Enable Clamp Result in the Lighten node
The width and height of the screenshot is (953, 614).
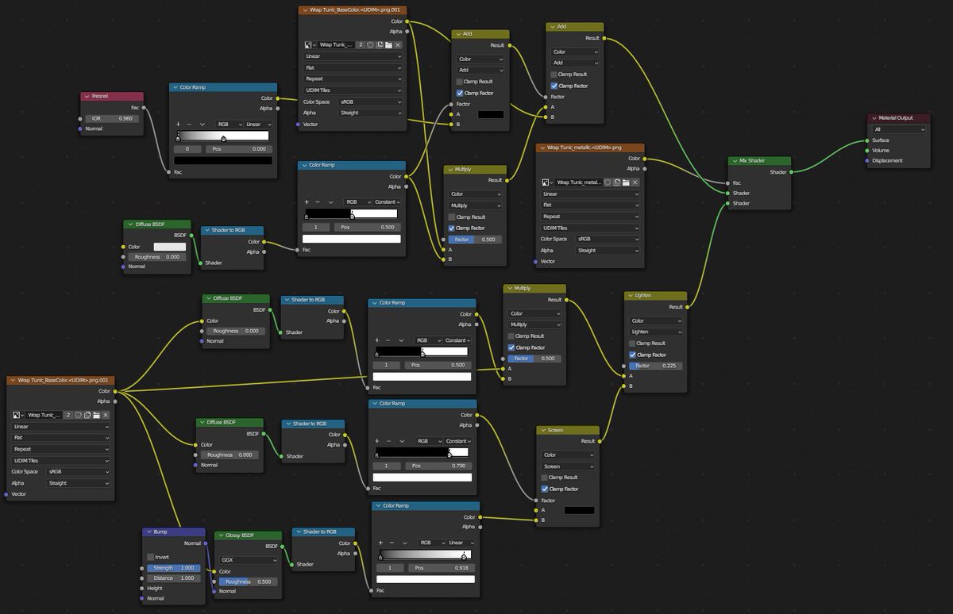coord(633,343)
